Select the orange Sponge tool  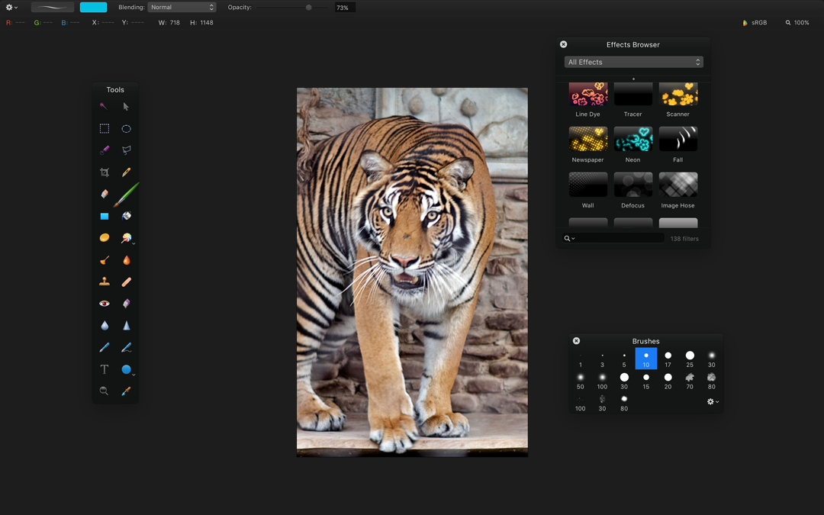click(x=105, y=237)
